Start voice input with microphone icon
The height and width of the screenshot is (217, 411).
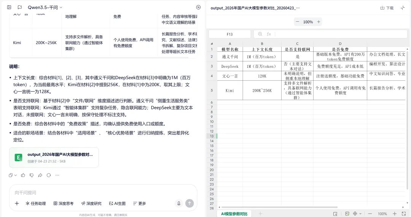tap(179, 203)
